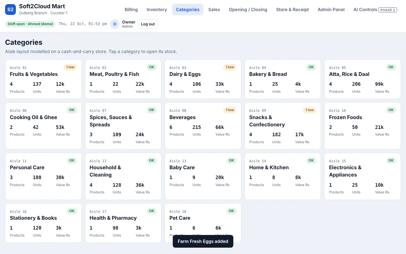406x254 pixels.
Task: Open the Meat, Poultry & Fish category
Action: coord(123,79)
